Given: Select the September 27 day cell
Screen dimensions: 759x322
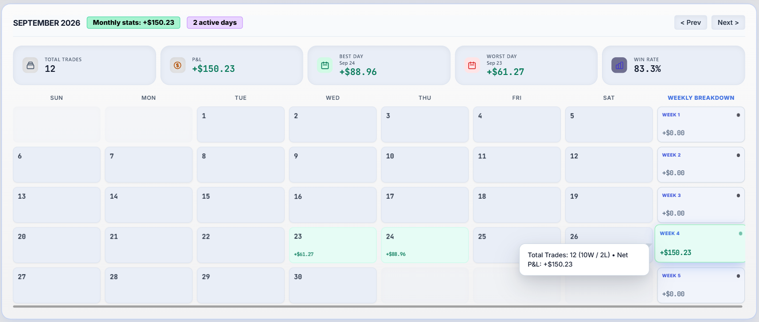Looking at the screenshot, I should (57, 285).
